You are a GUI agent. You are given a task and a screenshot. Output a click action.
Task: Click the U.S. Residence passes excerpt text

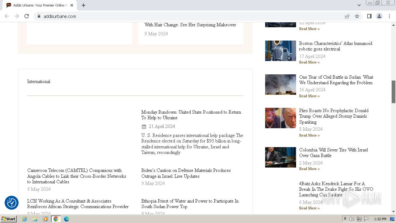tap(192, 144)
